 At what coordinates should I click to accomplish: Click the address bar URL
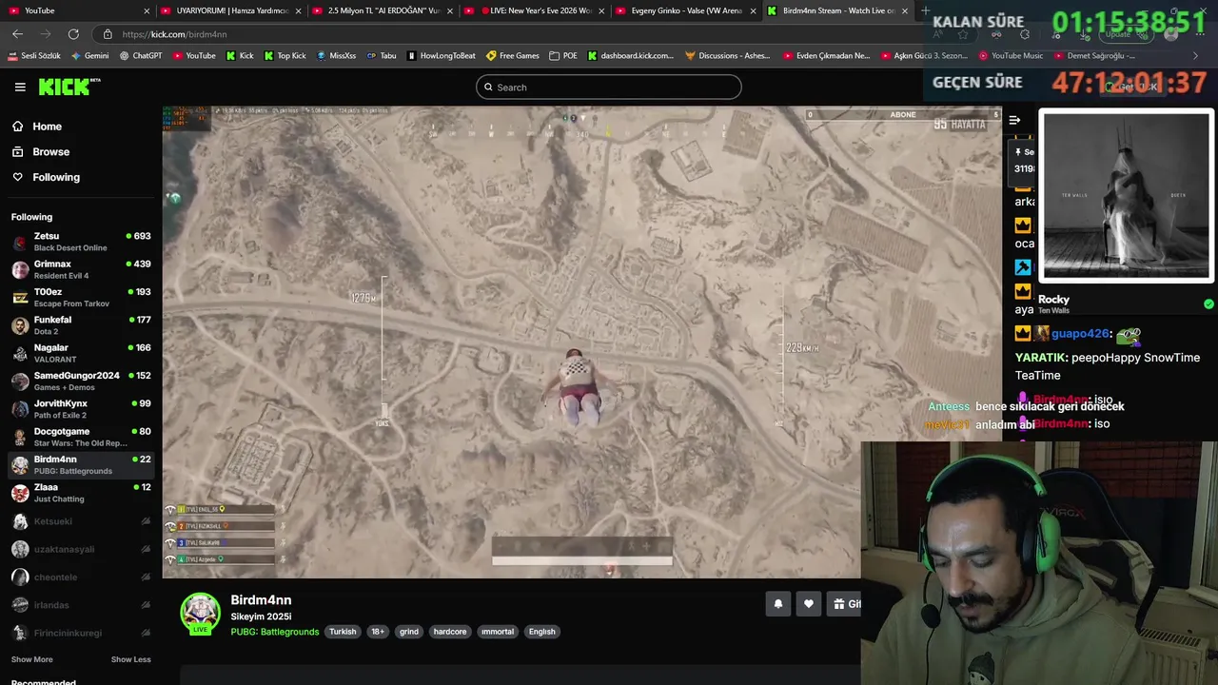[x=174, y=34]
